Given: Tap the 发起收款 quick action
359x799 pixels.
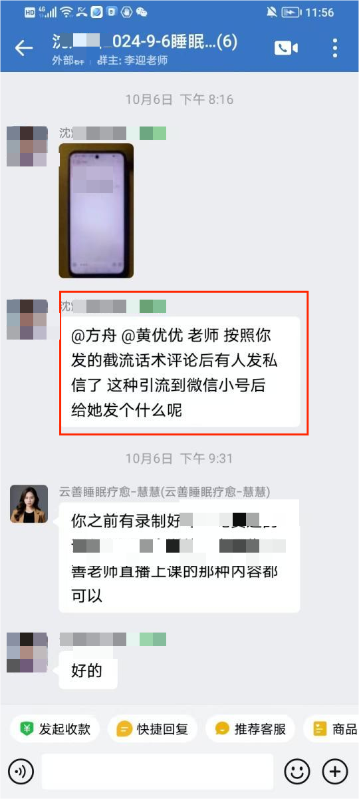Looking at the screenshot, I should (x=55, y=729).
